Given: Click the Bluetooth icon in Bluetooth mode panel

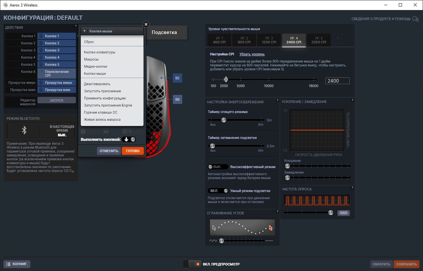Looking at the screenshot, I should point(24,130).
